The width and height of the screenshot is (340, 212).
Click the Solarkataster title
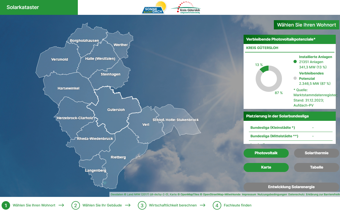click(x=23, y=7)
